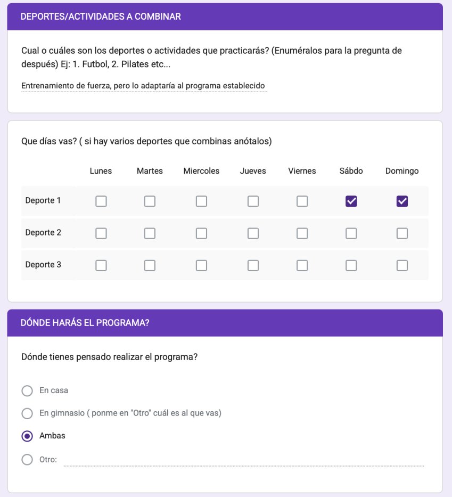Check Deporte 3 Domingo checkbox
Image resolution: width=452 pixels, height=497 pixels.
(402, 265)
